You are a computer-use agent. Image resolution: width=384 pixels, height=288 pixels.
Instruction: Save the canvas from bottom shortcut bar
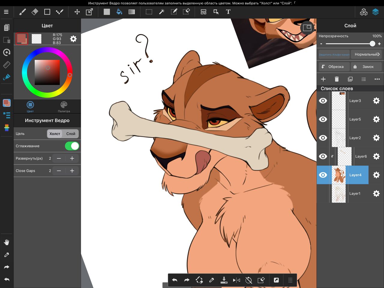point(224,280)
